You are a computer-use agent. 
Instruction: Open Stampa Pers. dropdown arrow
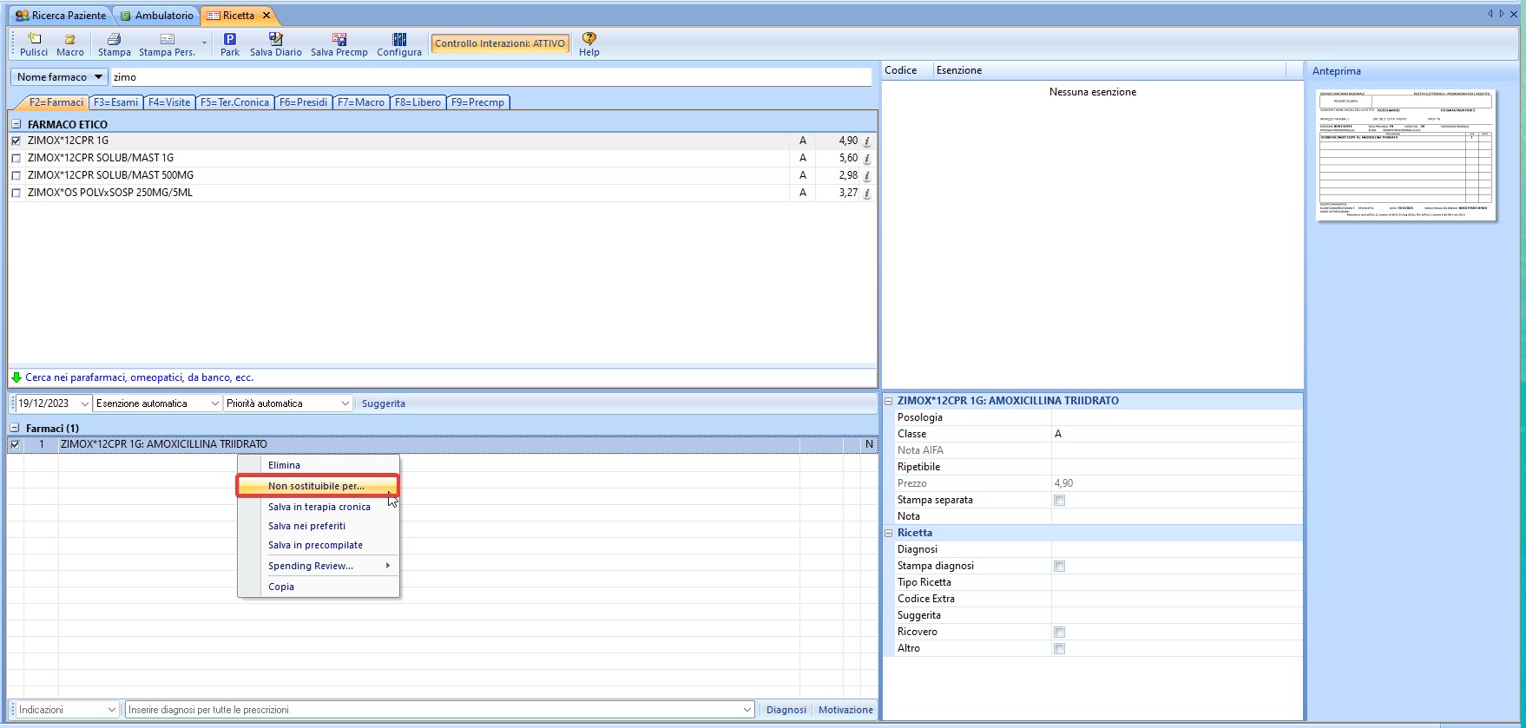pyautogui.click(x=205, y=43)
